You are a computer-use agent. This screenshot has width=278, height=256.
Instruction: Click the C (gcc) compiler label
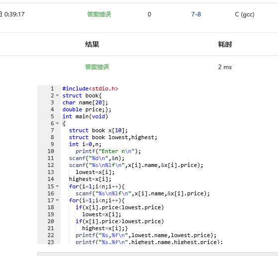coord(245,14)
